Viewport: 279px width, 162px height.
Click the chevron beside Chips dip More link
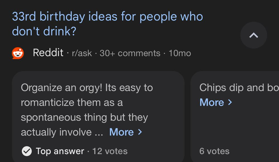coord(230,102)
